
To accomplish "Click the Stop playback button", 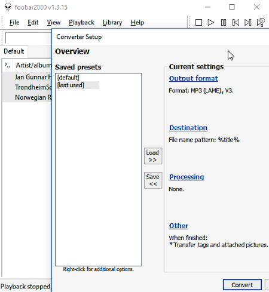I will (198, 23).
